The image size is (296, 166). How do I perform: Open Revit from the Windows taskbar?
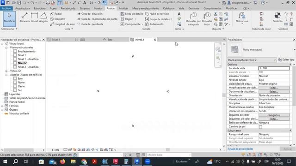[137, 161]
